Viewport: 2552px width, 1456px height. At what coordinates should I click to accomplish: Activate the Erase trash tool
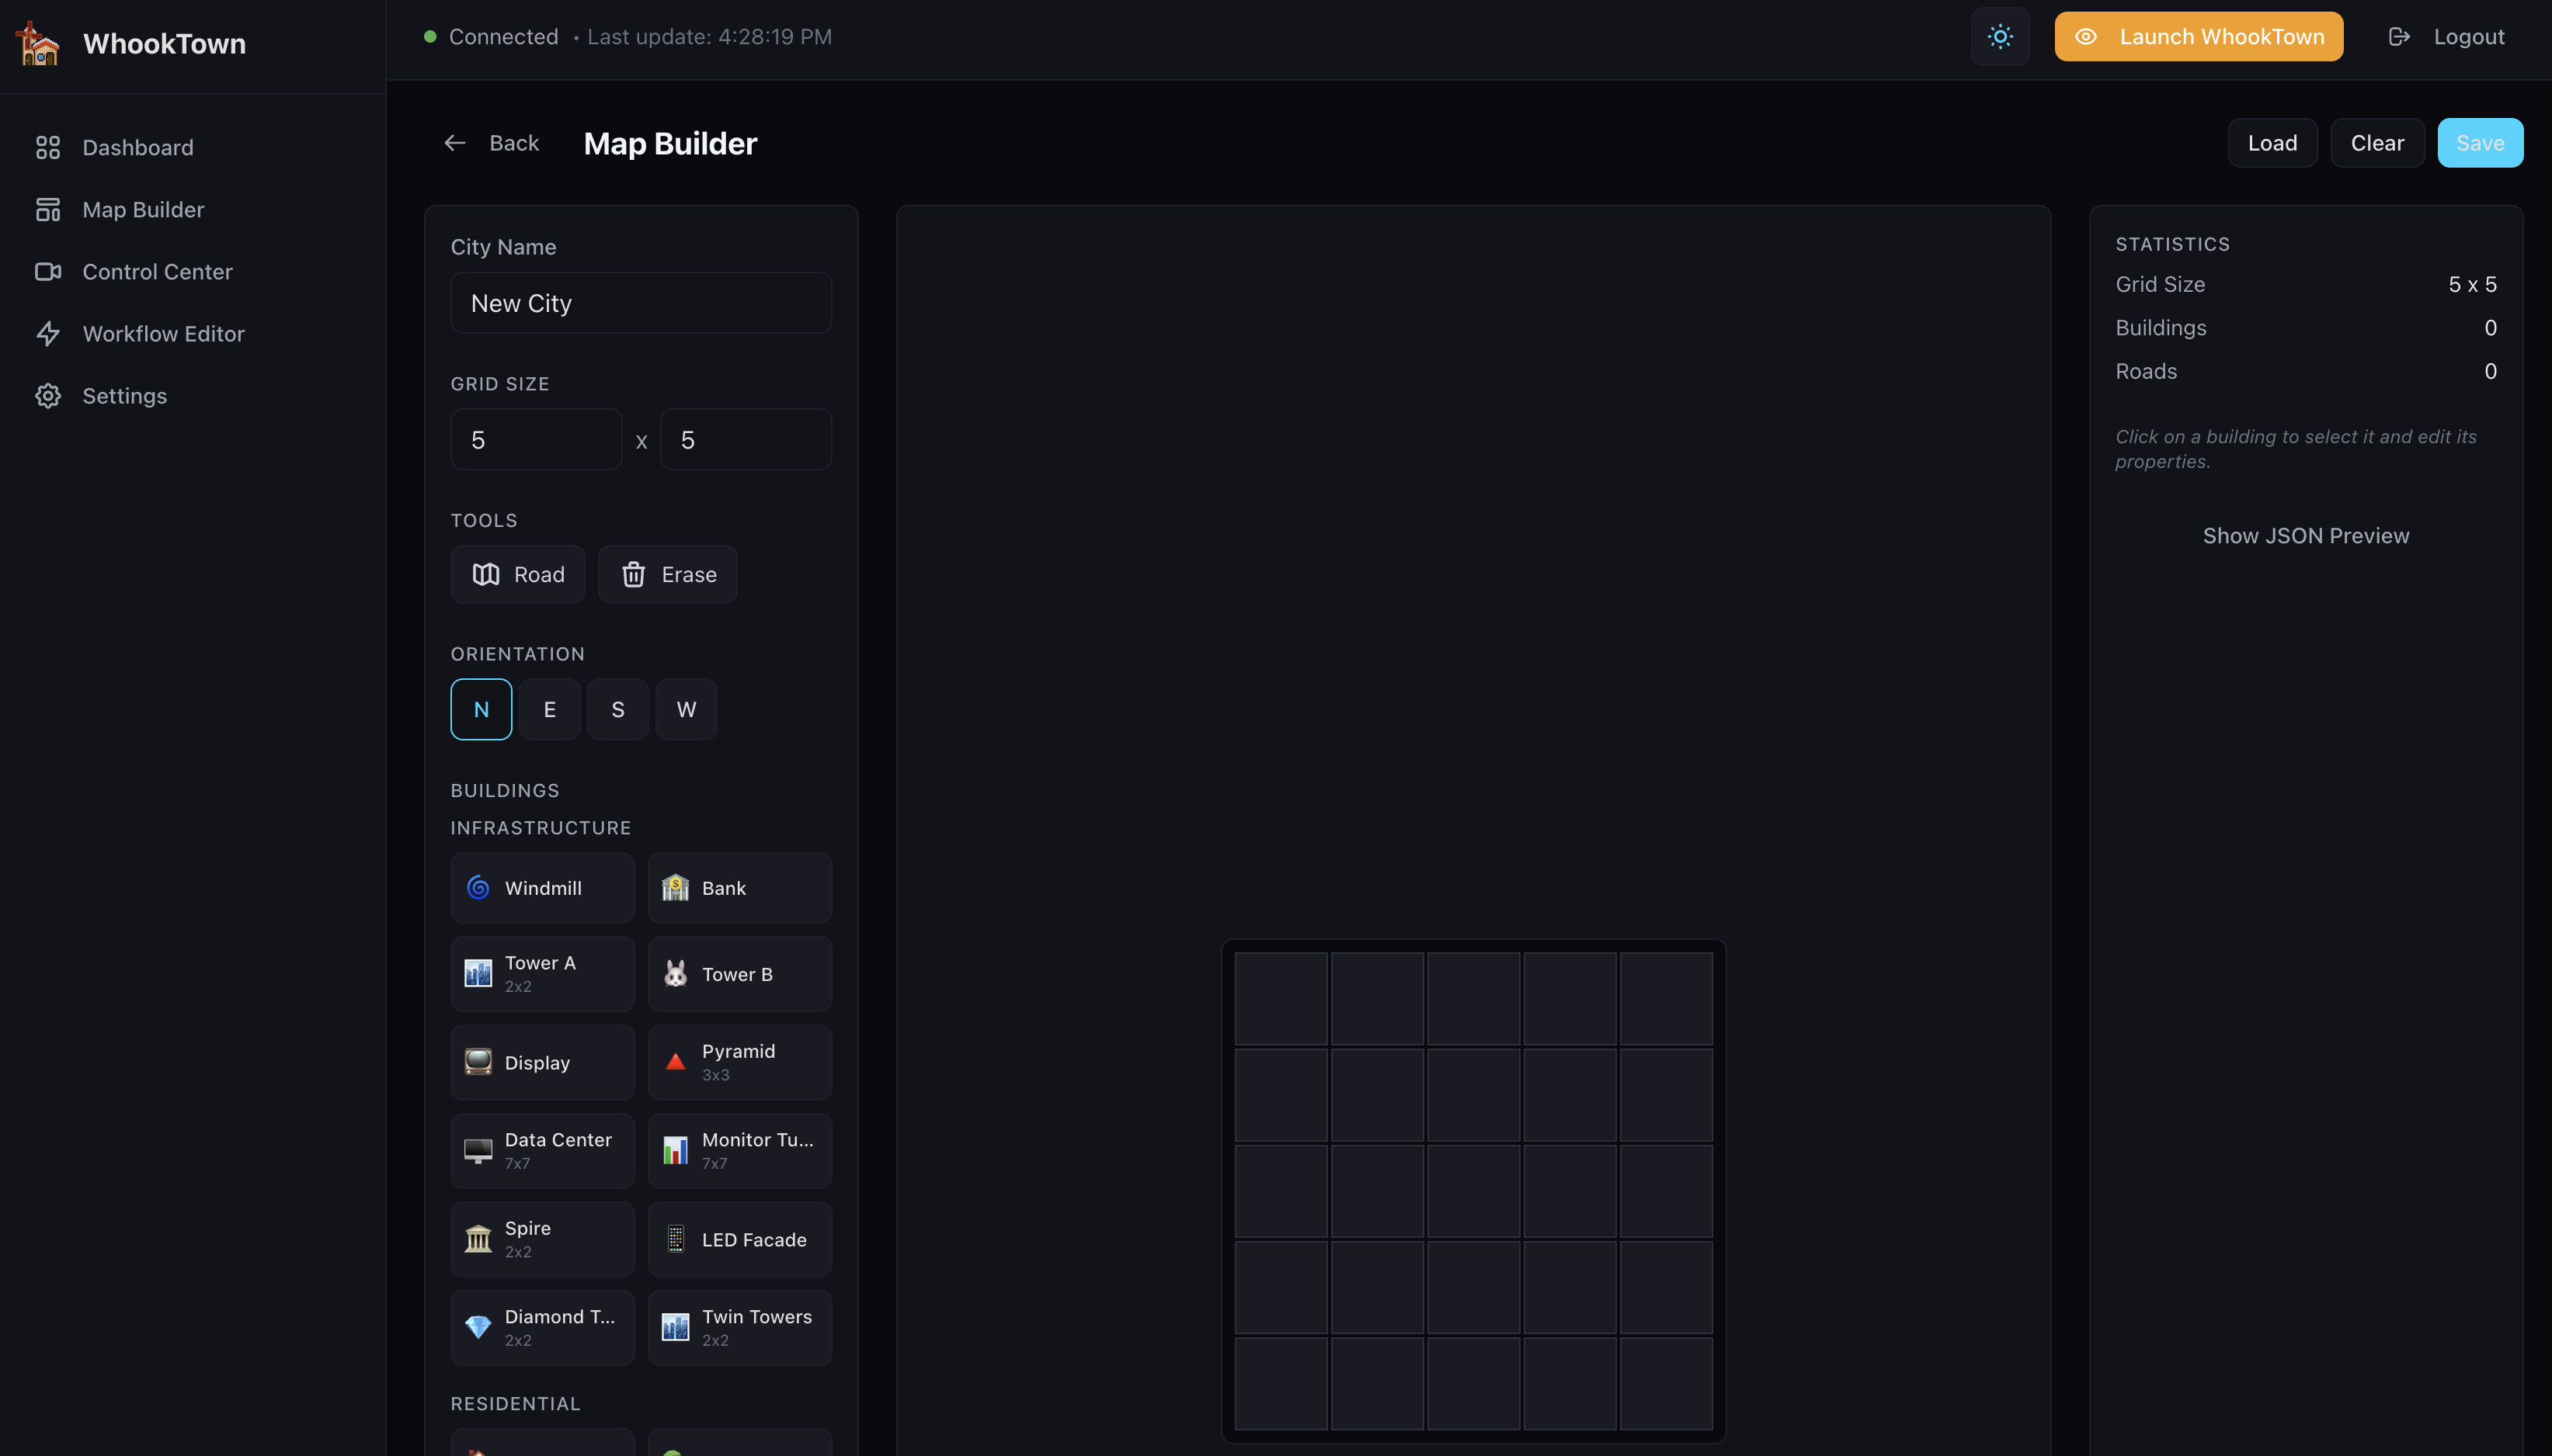tap(667, 574)
